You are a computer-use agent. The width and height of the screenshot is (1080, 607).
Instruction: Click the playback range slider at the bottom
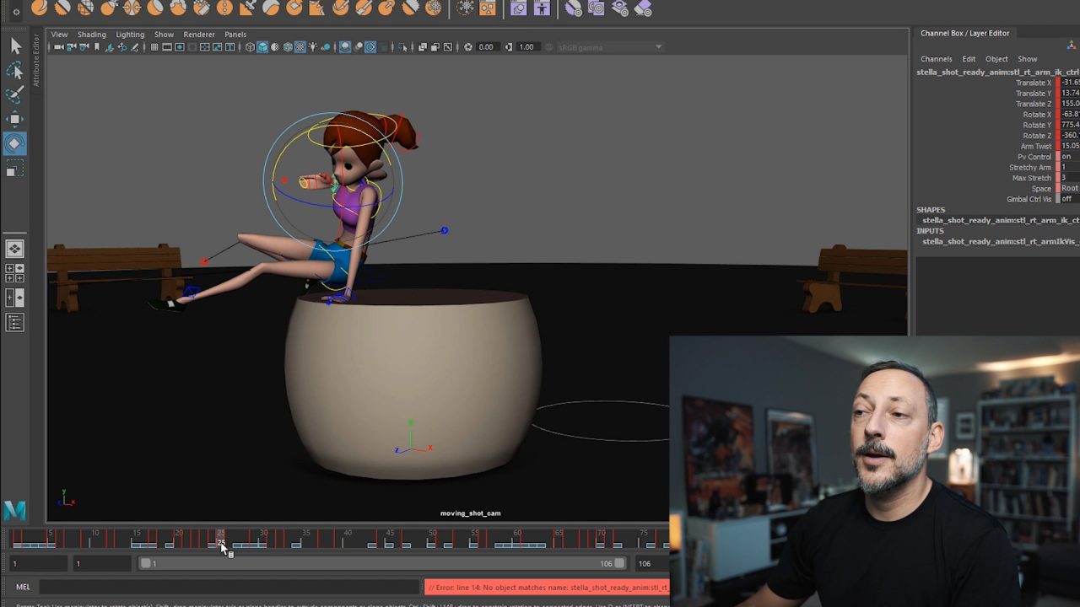380,563
